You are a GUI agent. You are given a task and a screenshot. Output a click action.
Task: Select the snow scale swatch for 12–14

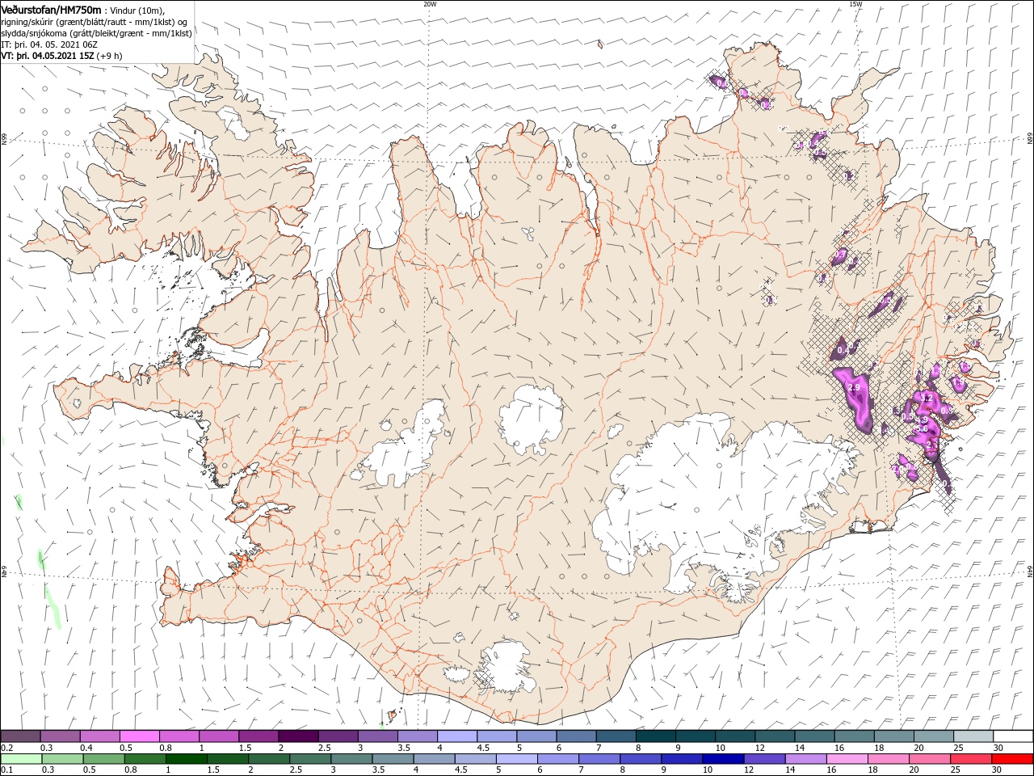coord(774,736)
